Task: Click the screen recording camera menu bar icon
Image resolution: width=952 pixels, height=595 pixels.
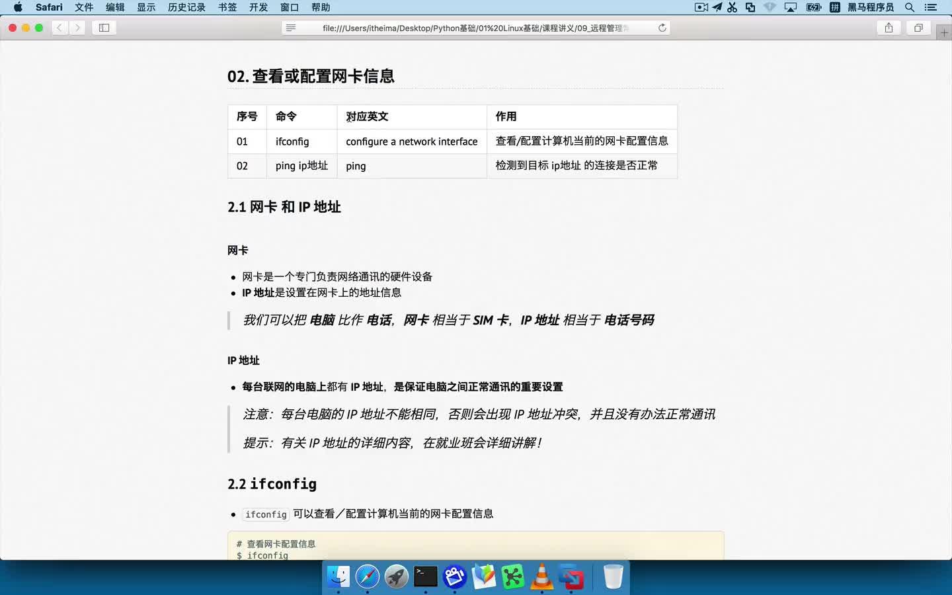Action: pyautogui.click(x=701, y=7)
